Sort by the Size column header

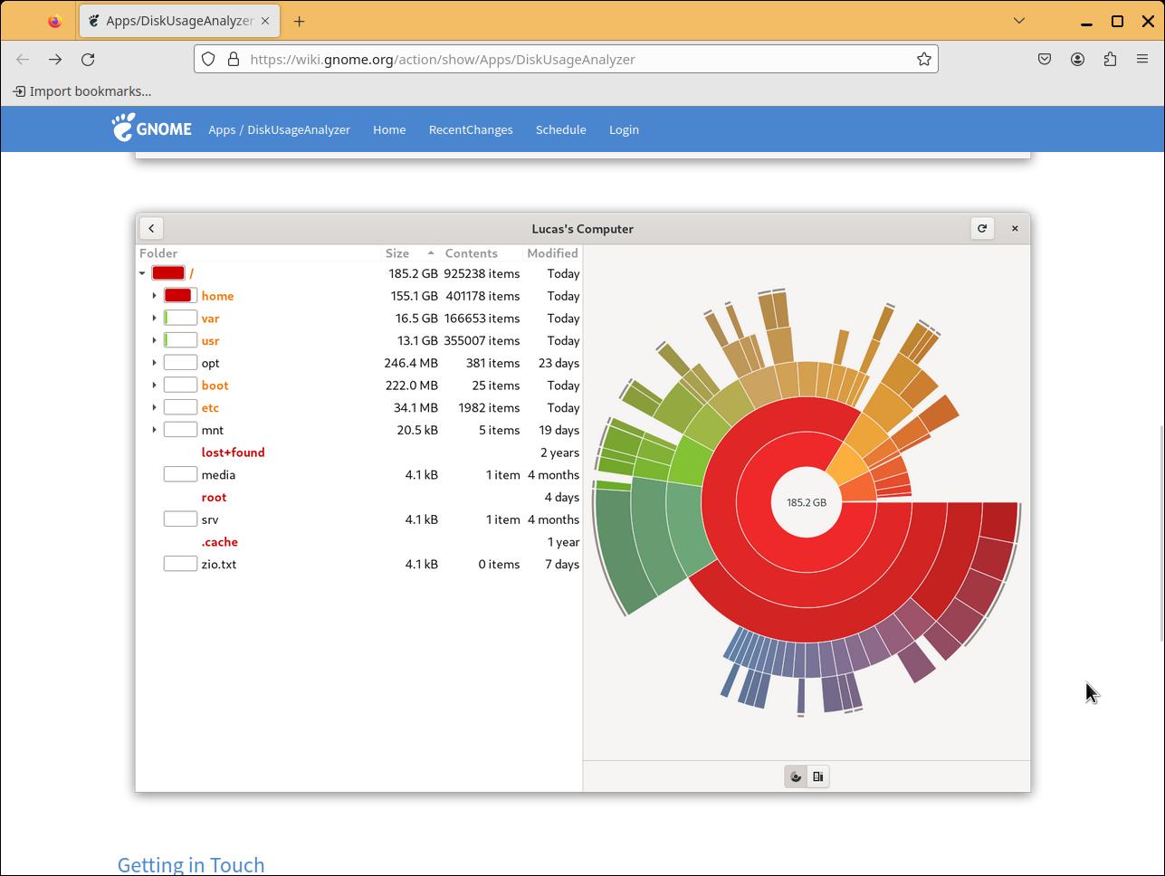(x=411, y=253)
